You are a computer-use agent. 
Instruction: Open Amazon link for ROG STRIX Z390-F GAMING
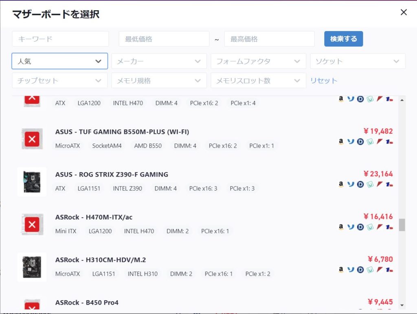click(341, 184)
